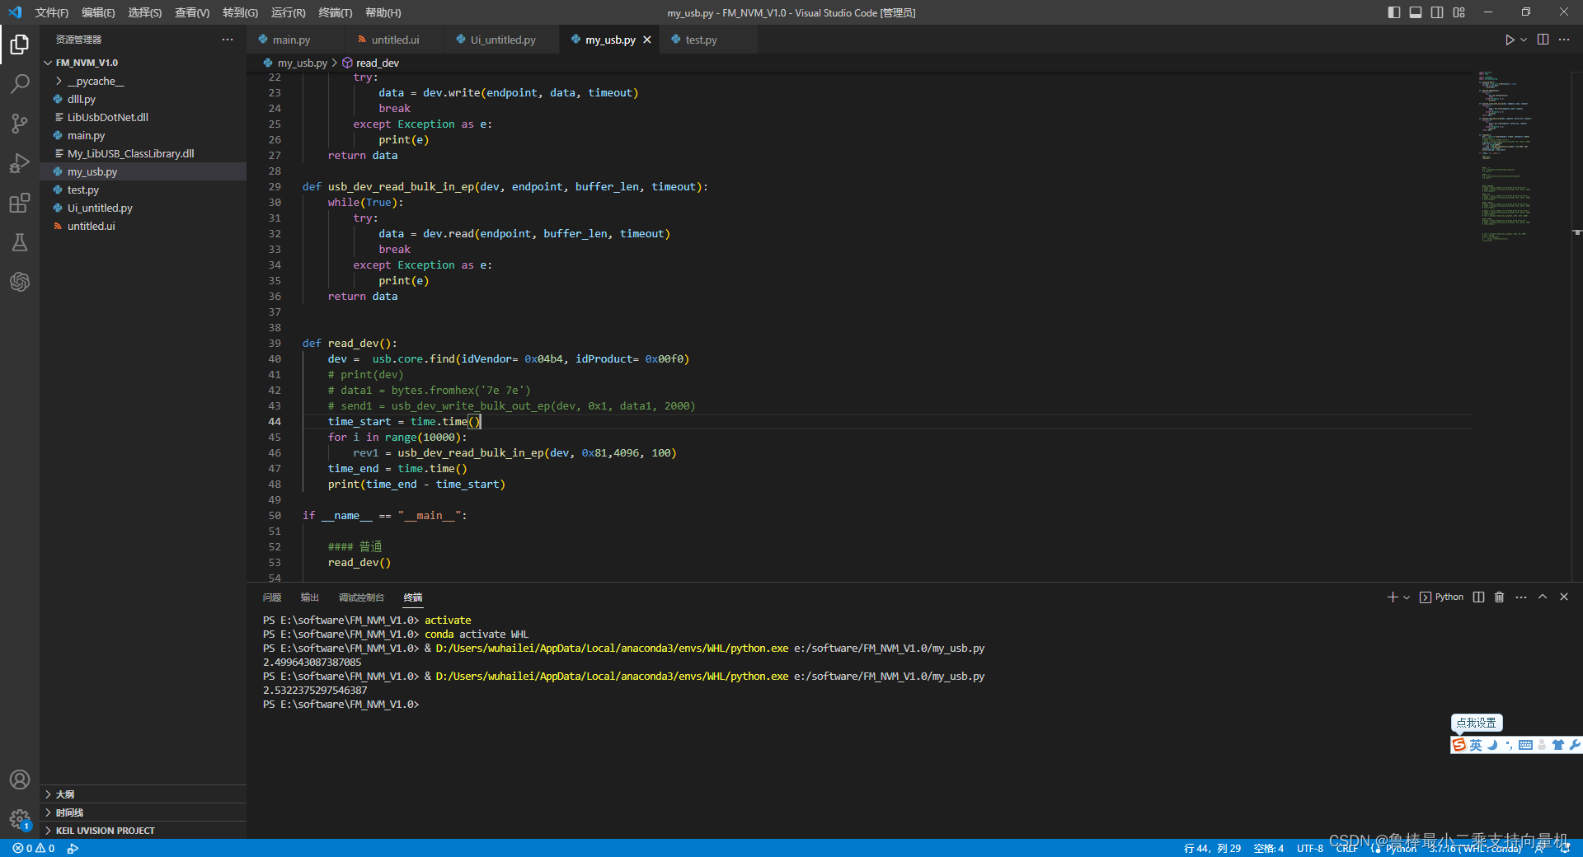Viewport: 1583px width, 857px height.
Task: Toggle primary side bar visibility
Action: coord(1394,12)
